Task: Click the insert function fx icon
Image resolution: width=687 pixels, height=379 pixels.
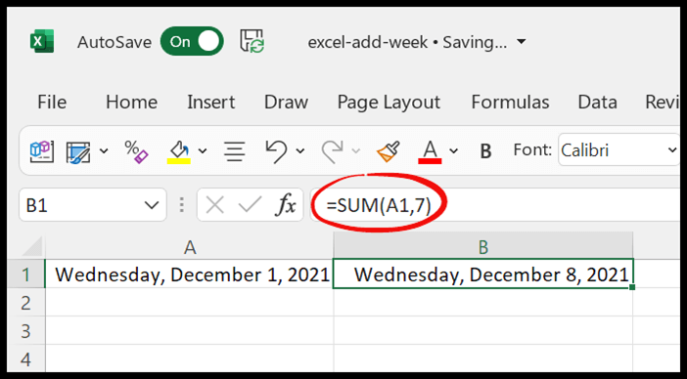Action: (x=286, y=204)
